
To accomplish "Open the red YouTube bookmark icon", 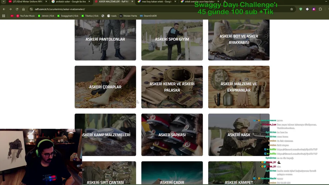I will 12,16.
